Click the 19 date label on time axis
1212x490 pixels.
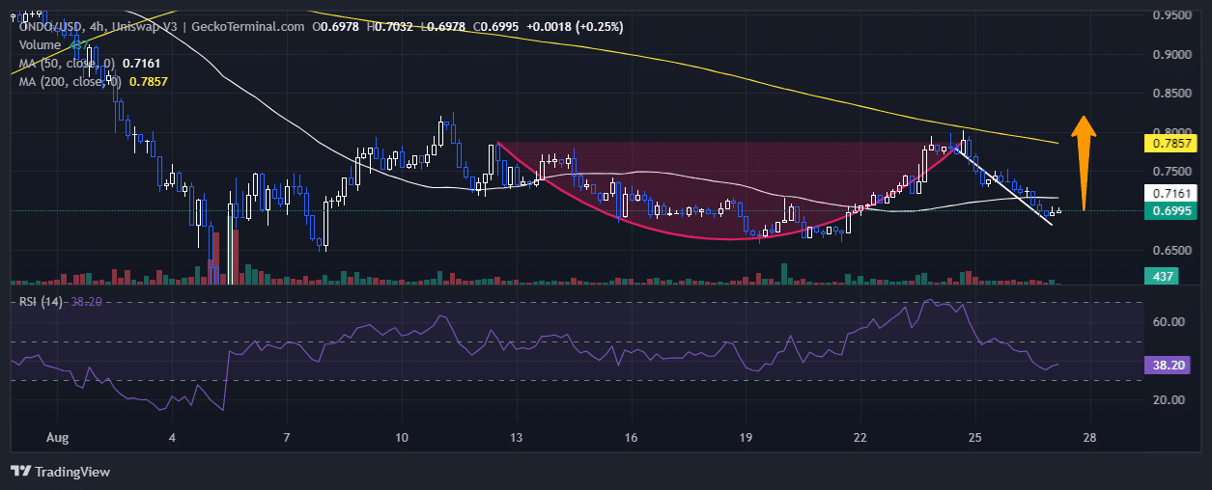click(746, 437)
